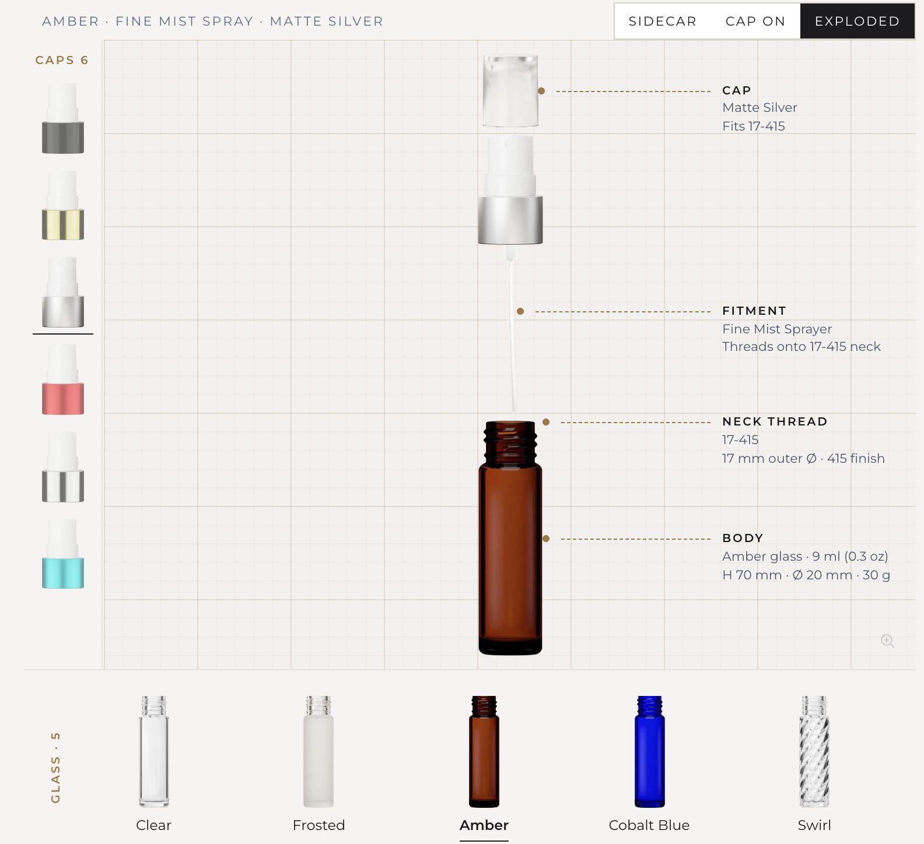Choose the shiny gold cap option
This screenshot has height=844, width=924.
point(63,205)
